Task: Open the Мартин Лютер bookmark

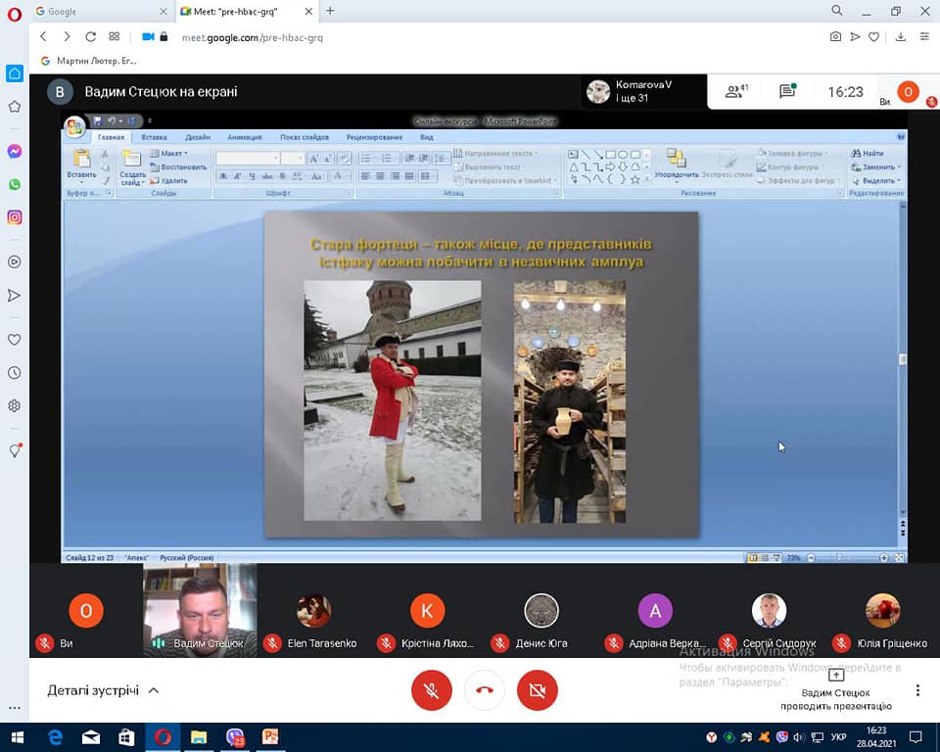Action: pos(88,61)
